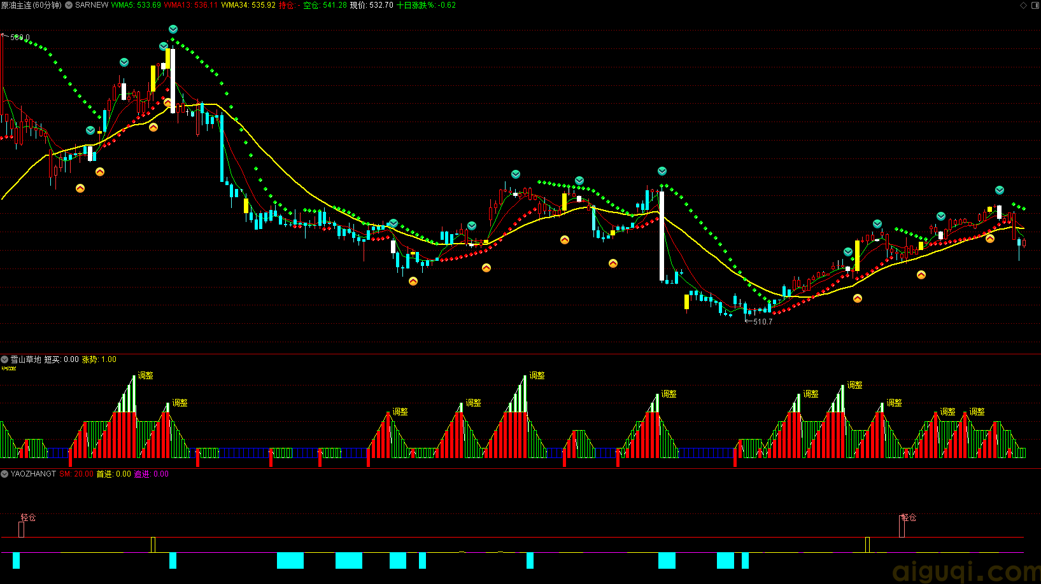
Task: Click the rightmost teal sell-signal marker
Action: click(1000, 190)
